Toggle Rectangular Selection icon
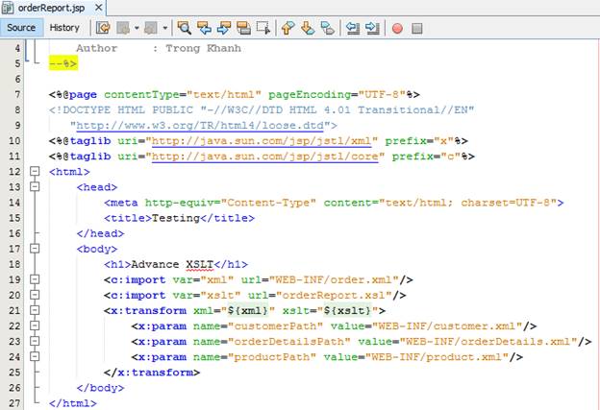600x410 pixels. point(263,28)
